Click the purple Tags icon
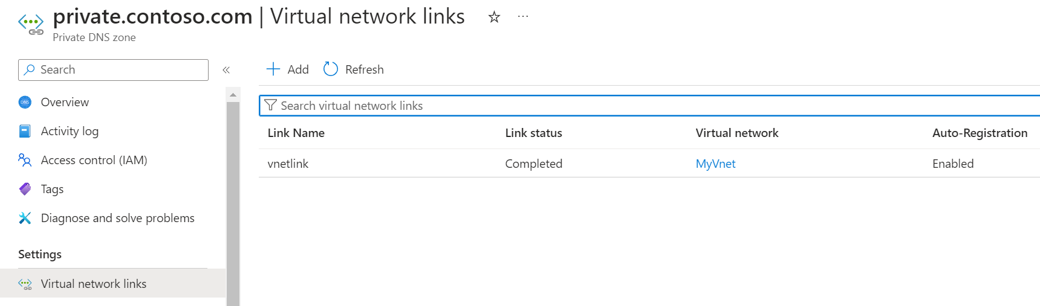Screen dimensions: 1040x306 pos(25,189)
